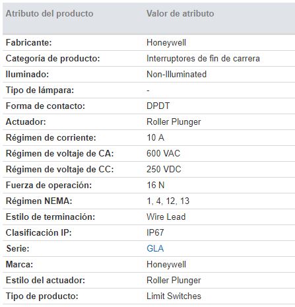Screen dimensions: 295x307
Task: Click the 250 VDC voltage value
Action: 164,170
